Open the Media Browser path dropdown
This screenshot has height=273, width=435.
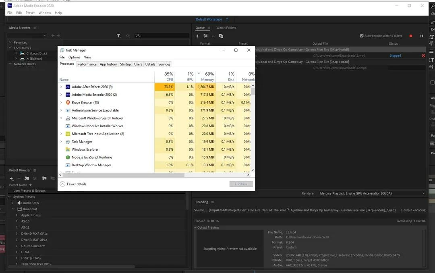point(27,35)
